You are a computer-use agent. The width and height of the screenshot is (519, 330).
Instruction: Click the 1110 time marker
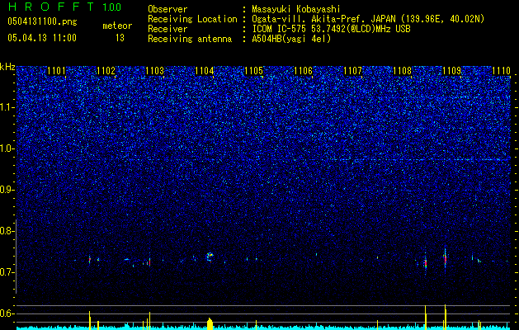[x=501, y=71]
